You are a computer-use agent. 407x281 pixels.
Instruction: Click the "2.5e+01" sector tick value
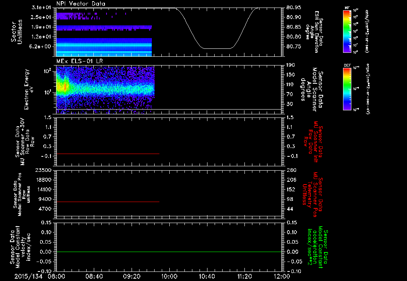pos(41,17)
